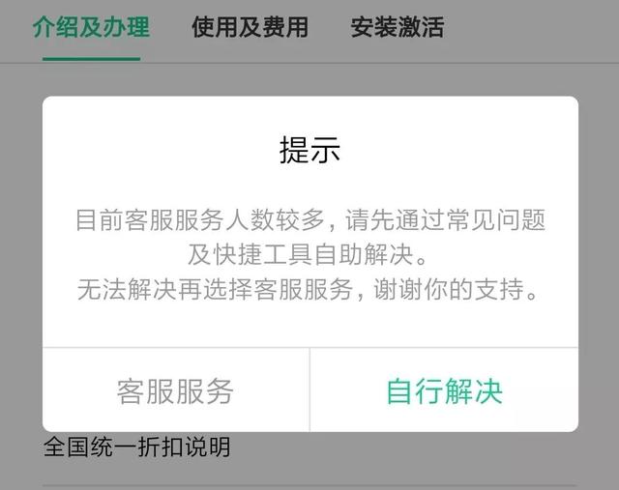
Task: Click the gray separator line under the tab bar
Action: pos(309,63)
